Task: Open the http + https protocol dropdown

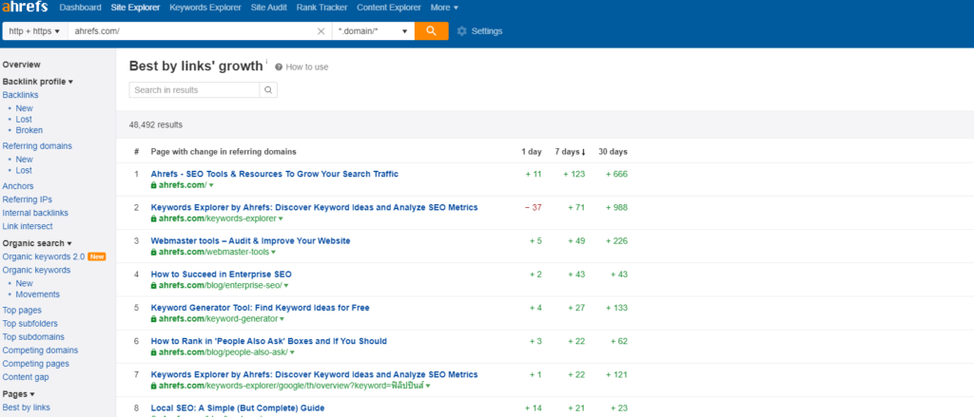Action: coord(35,31)
